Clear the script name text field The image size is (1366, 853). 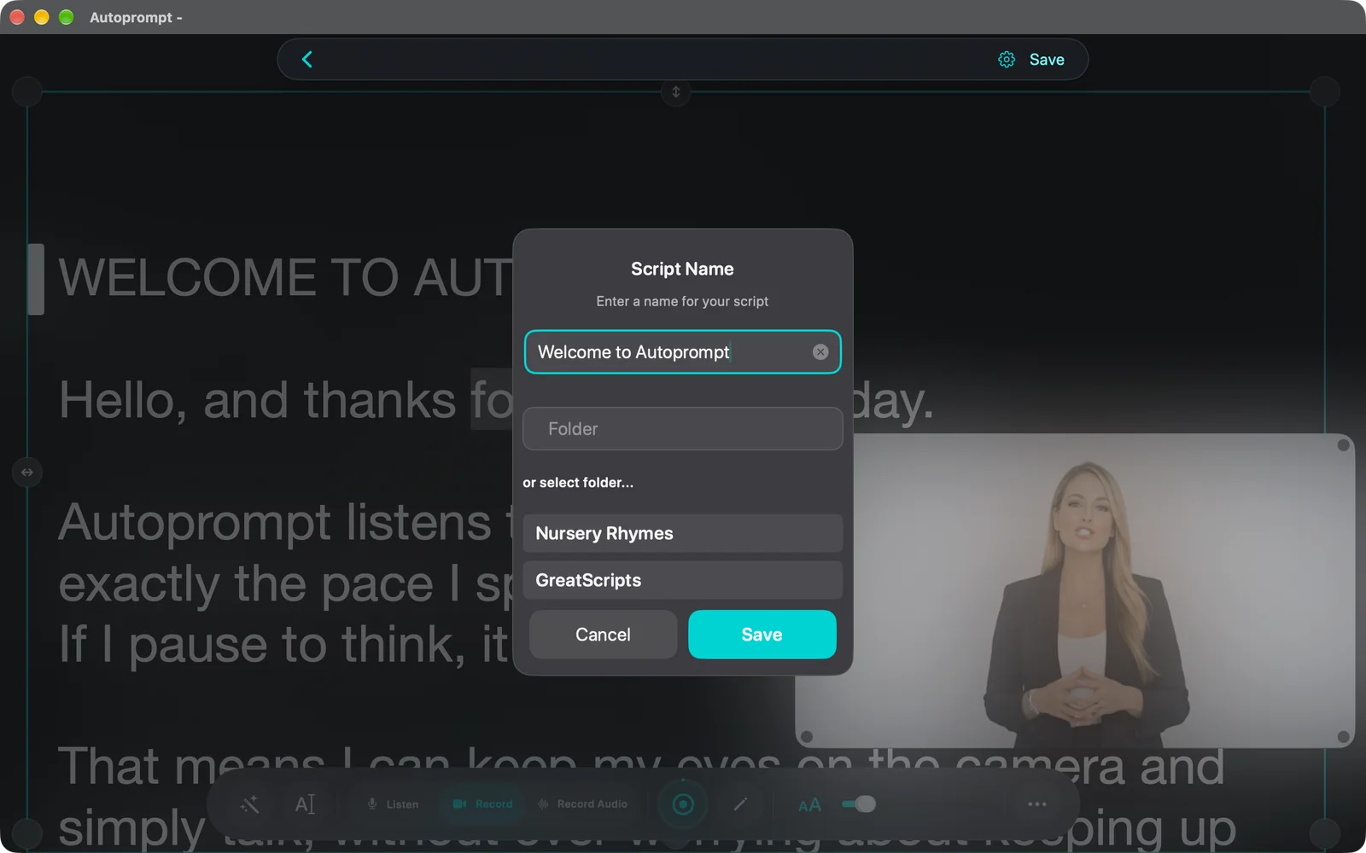point(820,352)
